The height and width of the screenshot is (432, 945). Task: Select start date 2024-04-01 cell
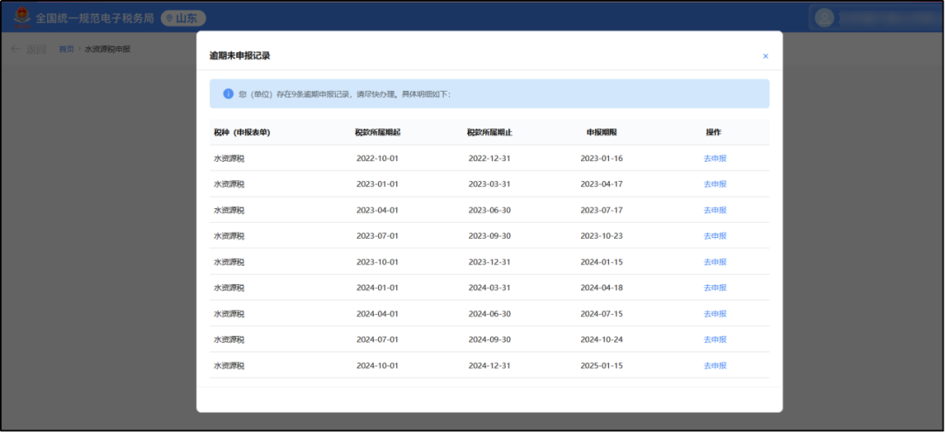click(x=377, y=314)
